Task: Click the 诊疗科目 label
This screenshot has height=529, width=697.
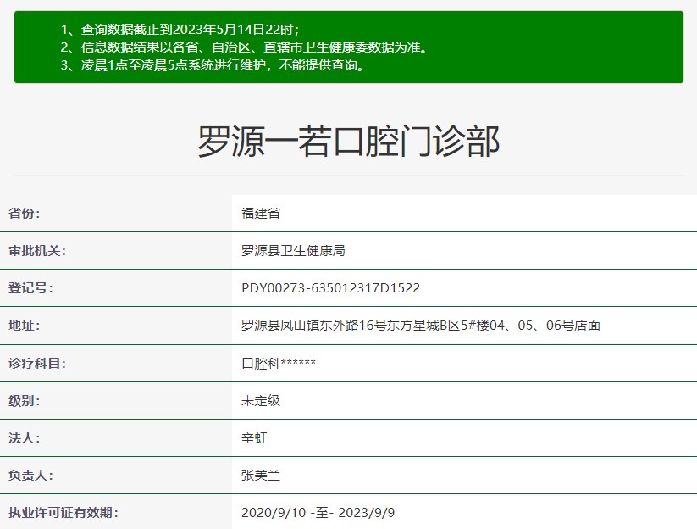Action: click(x=37, y=363)
